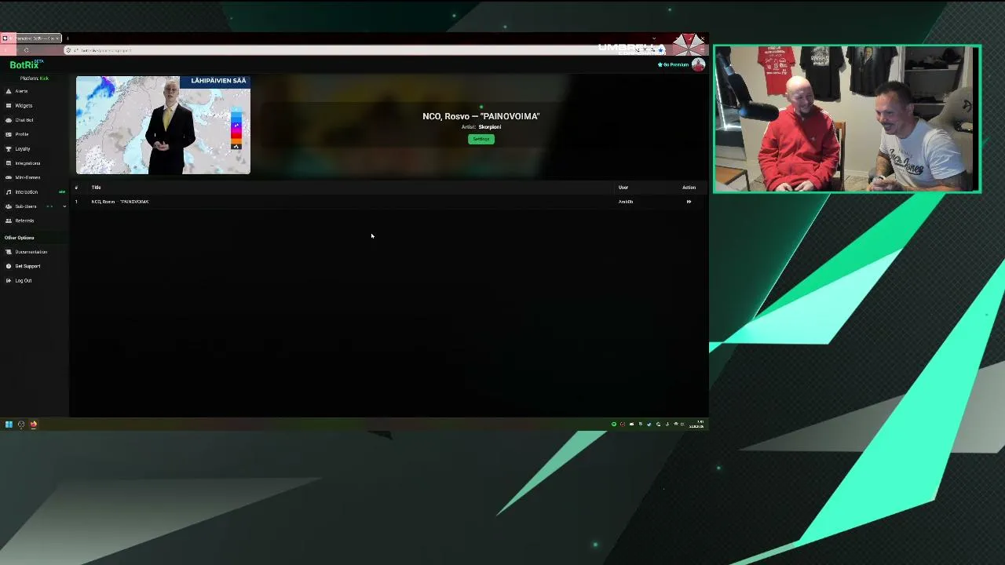
Task: Reload the browser page
Action: 26,50
